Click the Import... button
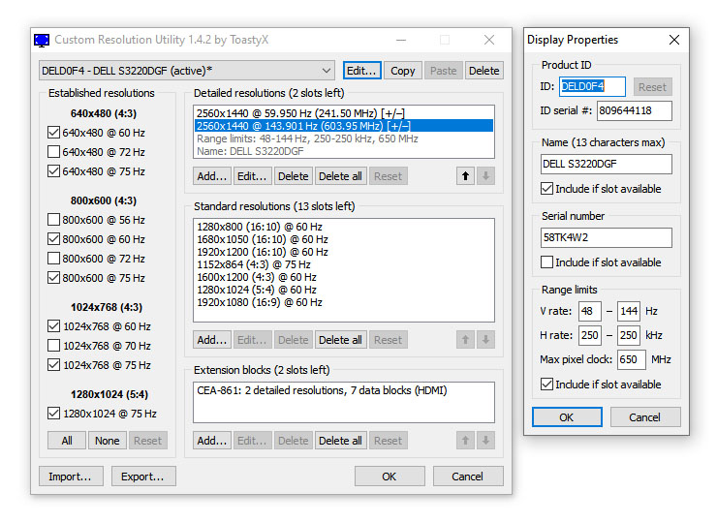This screenshot has height=523, width=717. (71, 477)
